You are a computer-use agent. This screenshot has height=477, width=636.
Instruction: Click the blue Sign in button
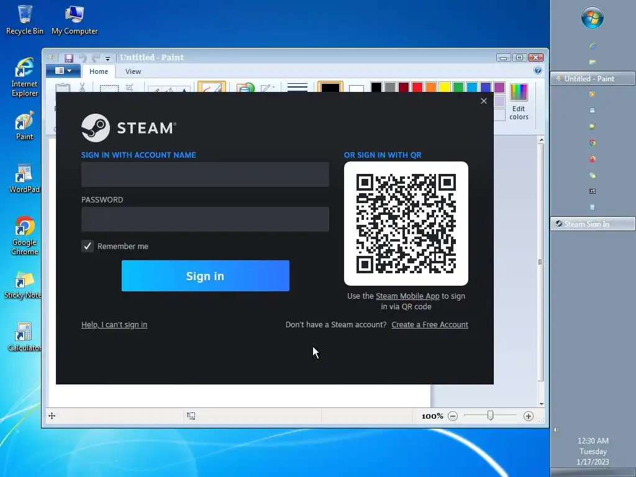click(x=205, y=276)
